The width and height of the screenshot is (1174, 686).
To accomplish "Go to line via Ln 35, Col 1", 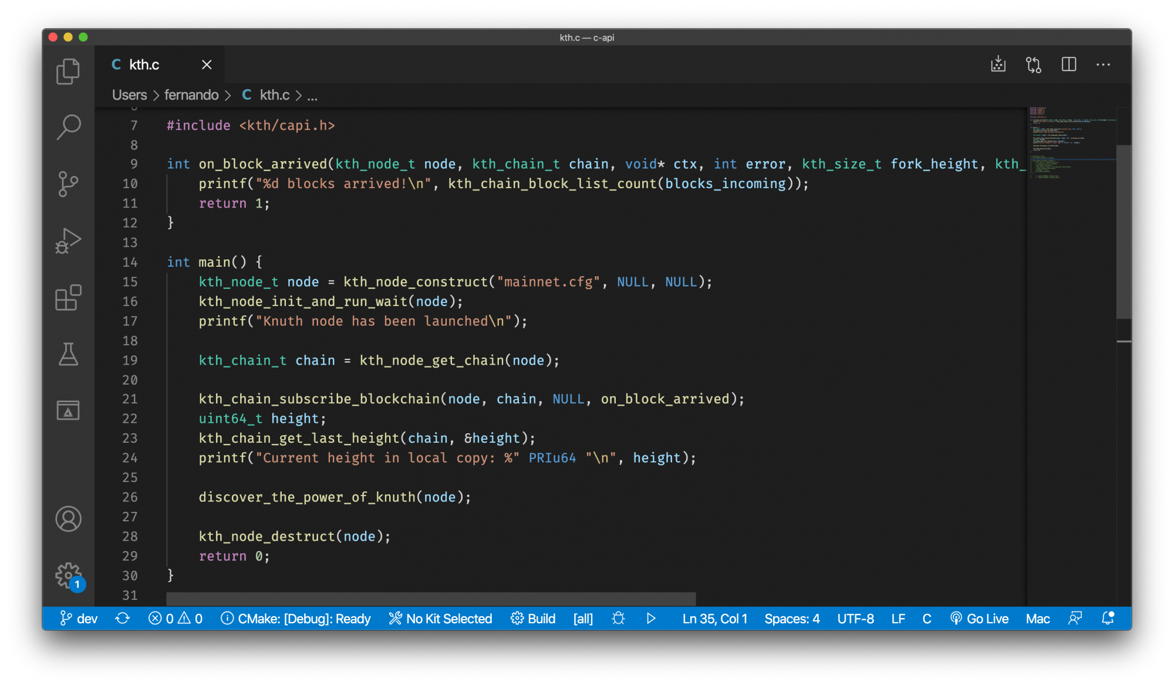I will pos(714,619).
